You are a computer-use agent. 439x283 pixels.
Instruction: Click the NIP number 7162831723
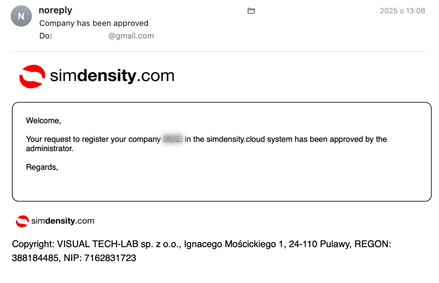(110, 258)
